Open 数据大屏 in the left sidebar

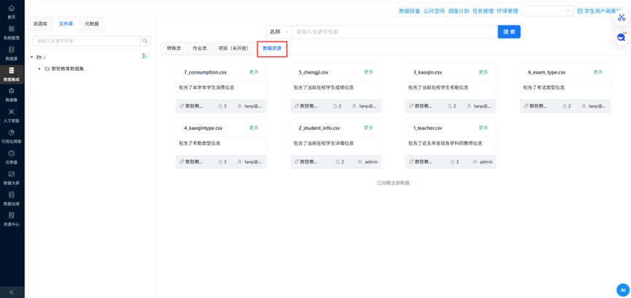point(12,179)
